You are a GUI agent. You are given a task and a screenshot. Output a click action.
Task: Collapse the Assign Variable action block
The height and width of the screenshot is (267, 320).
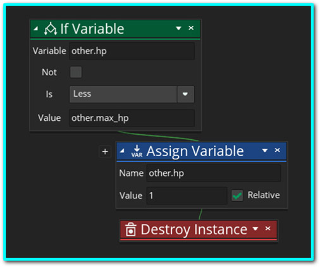(122, 151)
